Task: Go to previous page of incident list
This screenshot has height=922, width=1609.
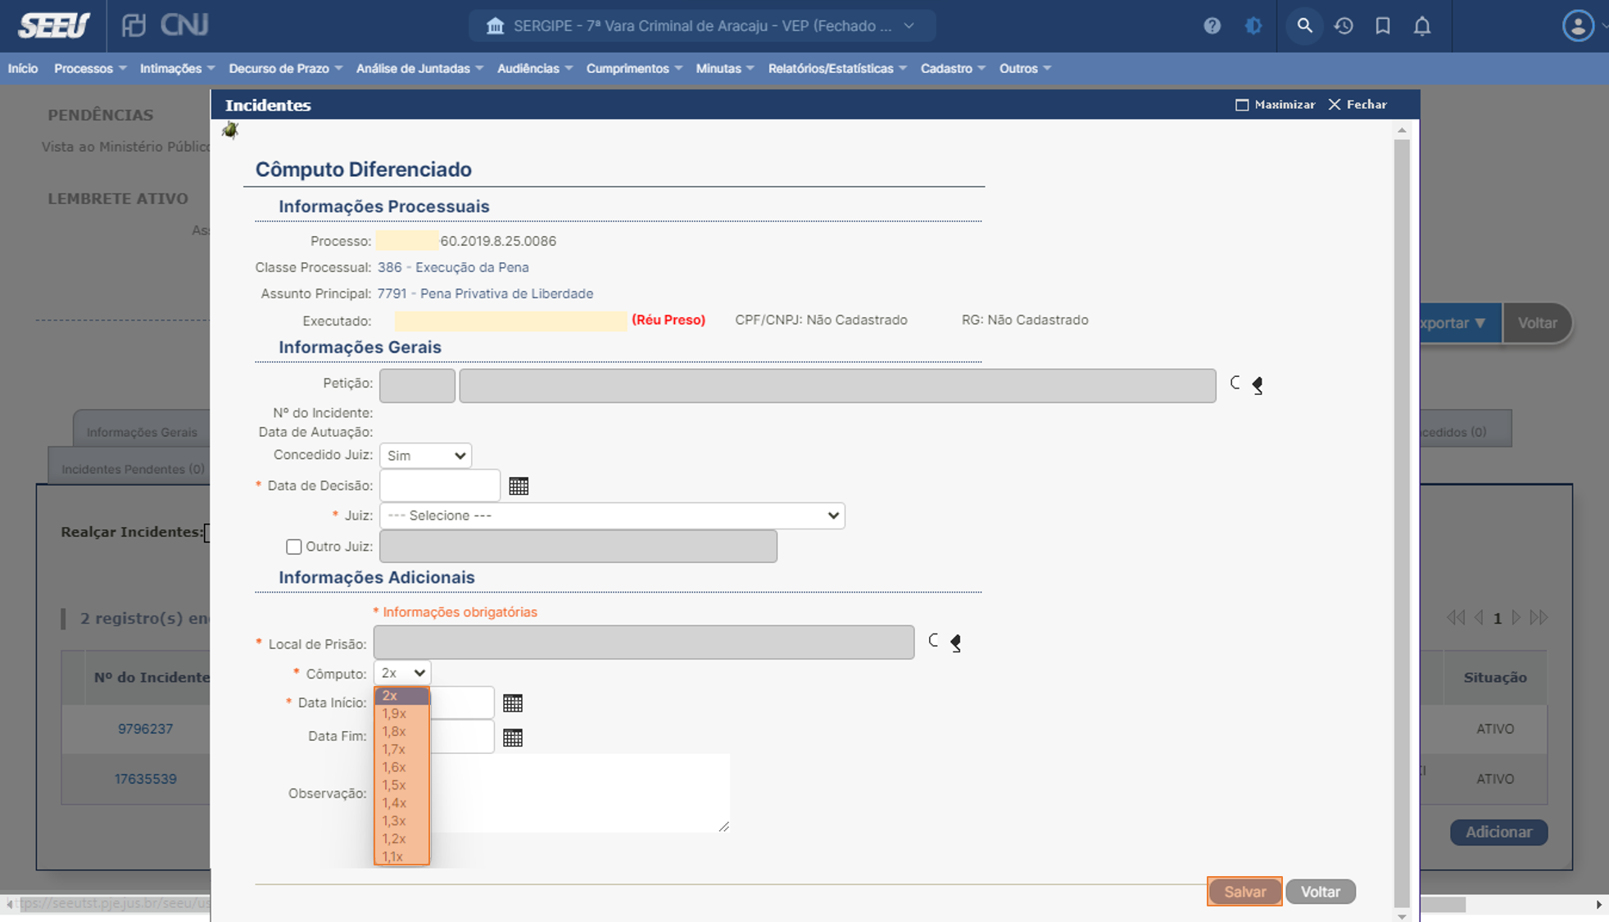Action: pos(1479,617)
